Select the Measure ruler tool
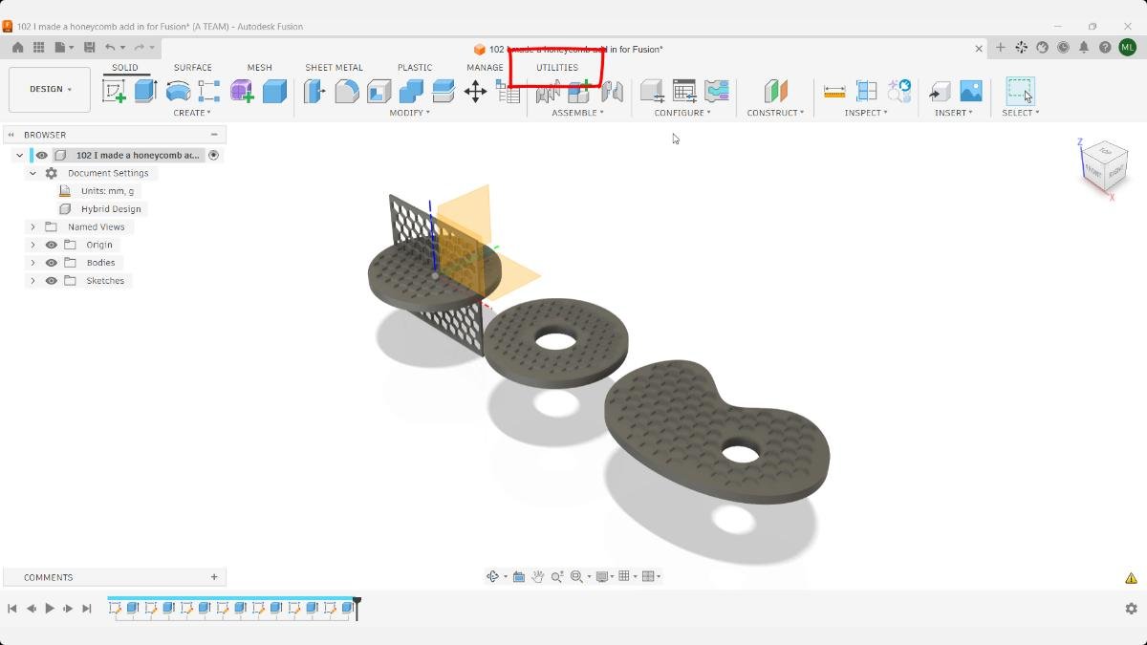Screen dimensions: 1147x645 click(x=834, y=91)
